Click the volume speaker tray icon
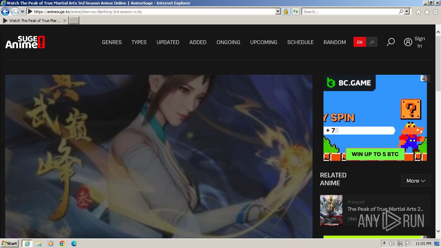The width and height of the screenshot is (441, 248). 392,244
